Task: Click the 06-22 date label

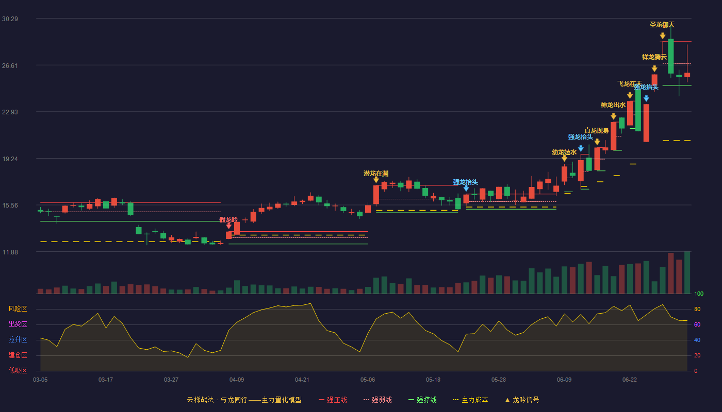Action: (x=630, y=380)
